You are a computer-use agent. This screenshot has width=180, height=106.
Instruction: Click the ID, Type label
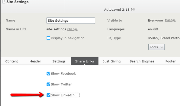click(114, 38)
